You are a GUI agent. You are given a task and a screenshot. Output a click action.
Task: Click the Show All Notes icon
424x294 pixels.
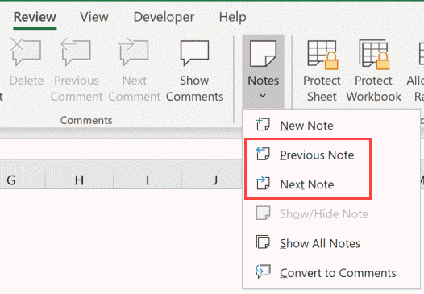click(x=263, y=242)
